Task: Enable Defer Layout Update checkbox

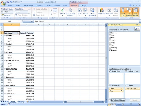Action: pos(109,100)
